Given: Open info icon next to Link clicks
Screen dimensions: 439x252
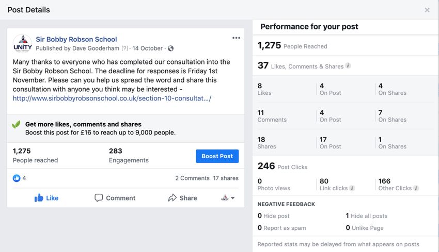Looking at the screenshot, I should tap(352, 188).
